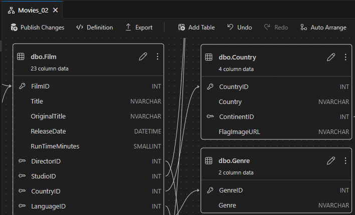Click the SMALLINT type of RunTimeMinutes
The image size is (355, 215).
pyautogui.click(x=147, y=146)
